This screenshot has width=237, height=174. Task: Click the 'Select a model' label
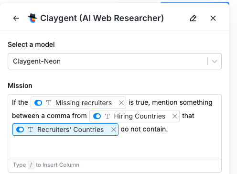31,44
